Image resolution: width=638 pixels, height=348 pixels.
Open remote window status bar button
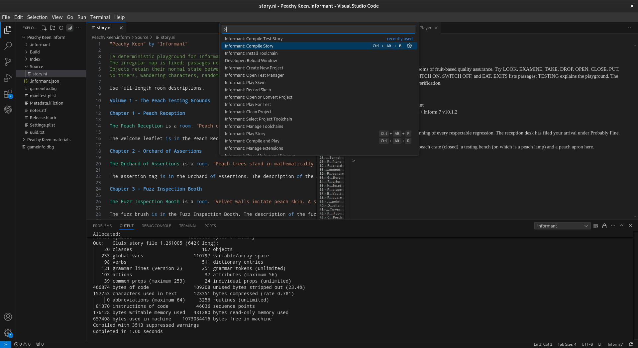(x=6, y=344)
